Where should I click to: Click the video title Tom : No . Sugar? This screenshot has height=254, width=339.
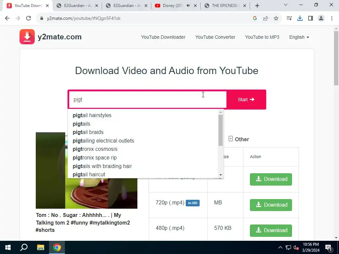[x=83, y=223]
